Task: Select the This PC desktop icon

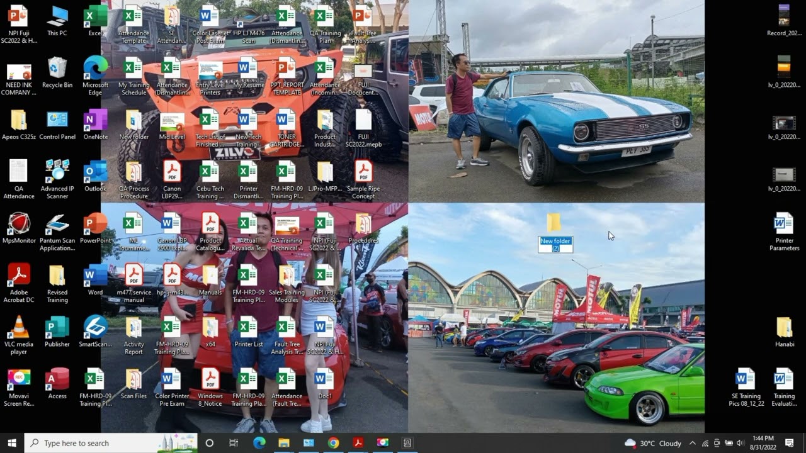Action: [57, 21]
